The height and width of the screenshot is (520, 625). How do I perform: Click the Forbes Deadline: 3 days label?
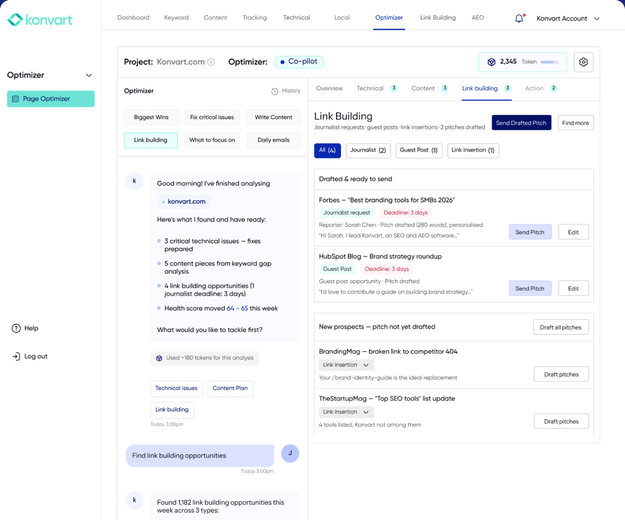pos(405,213)
